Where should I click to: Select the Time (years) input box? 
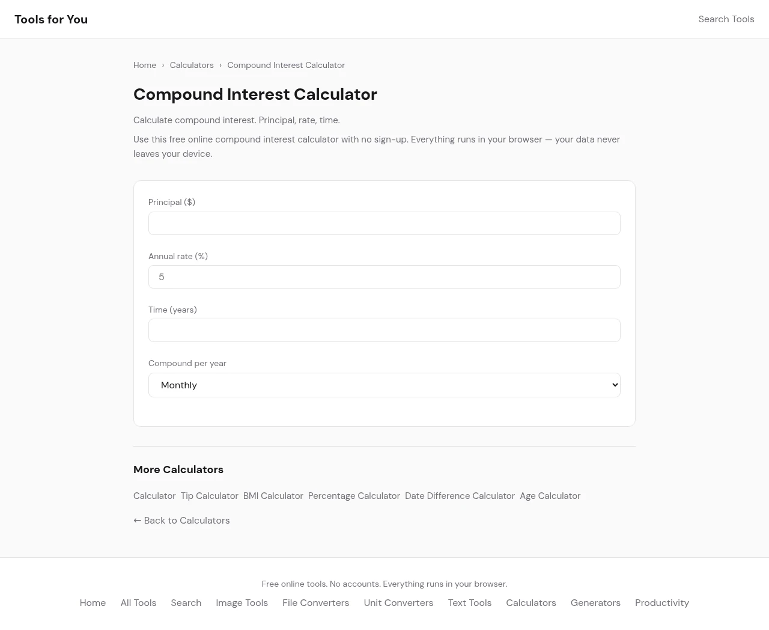pyautogui.click(x=384, y=330)
